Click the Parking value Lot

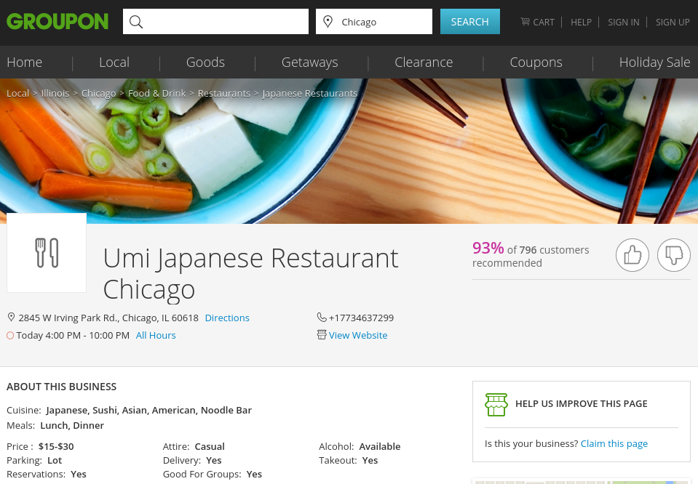click(x=55, y=460)
